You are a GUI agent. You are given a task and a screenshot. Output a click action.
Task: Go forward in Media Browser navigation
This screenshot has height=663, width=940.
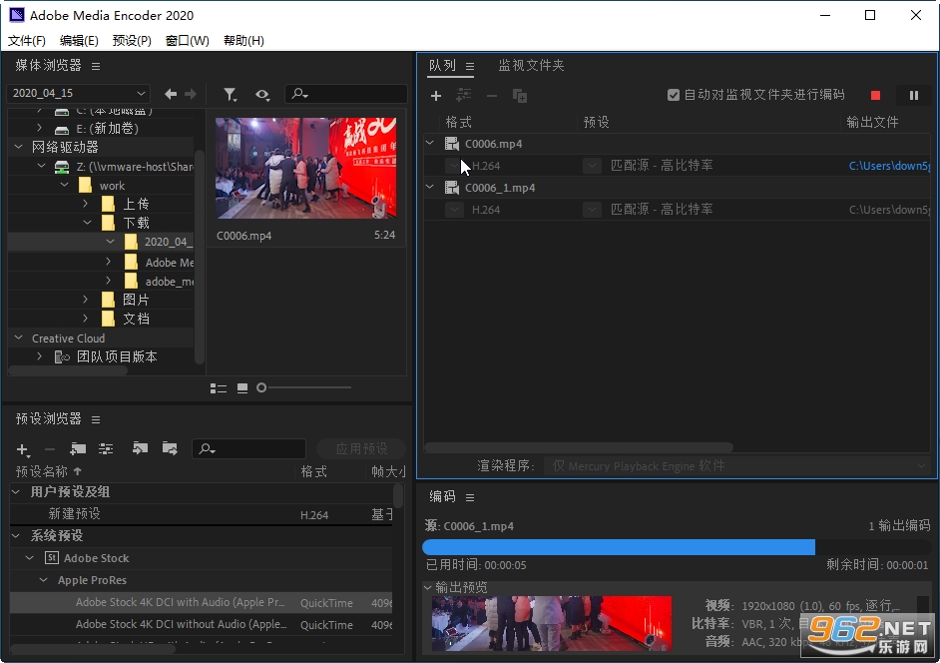(190, 94)
